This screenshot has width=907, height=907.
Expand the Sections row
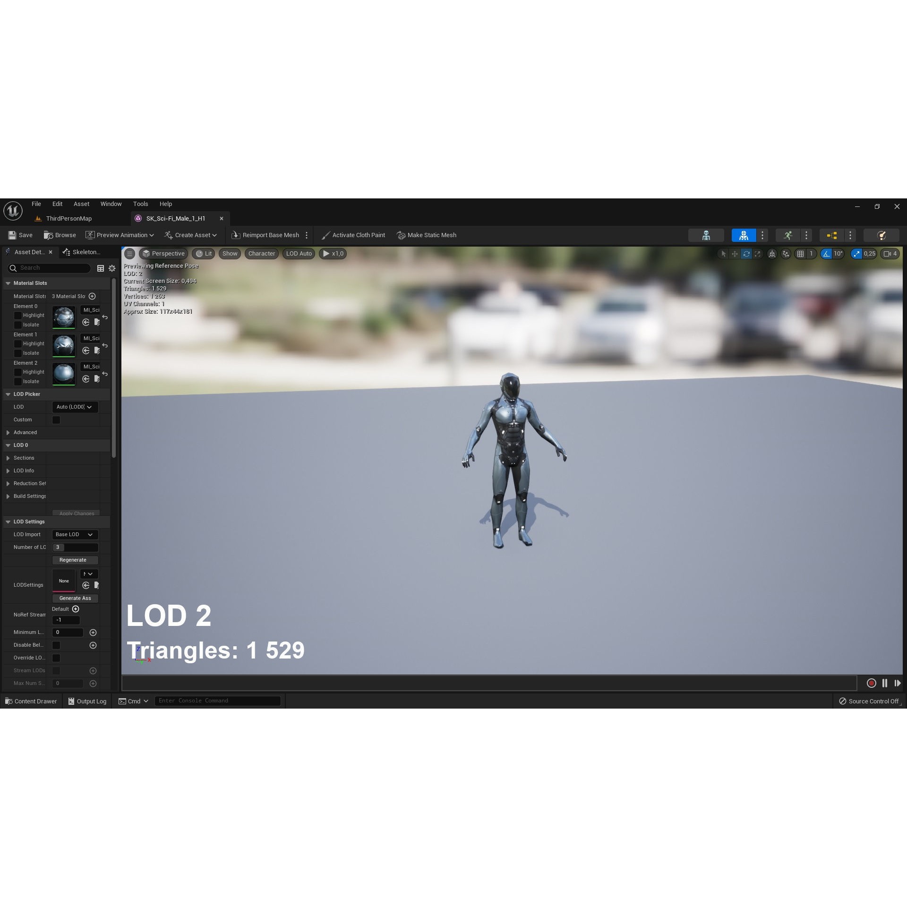(8, 458)
